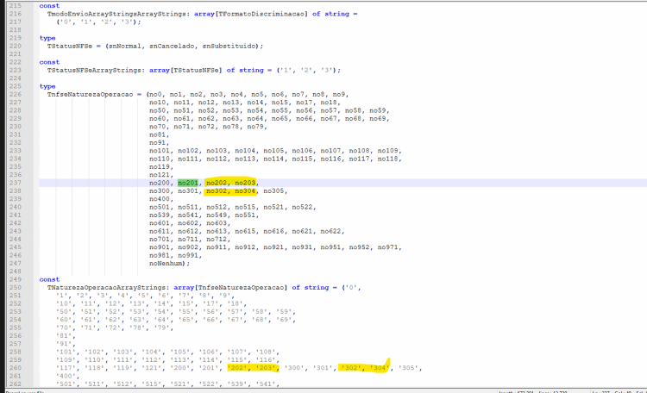Click TmodoEnvioArrayStringsArrayStrings identifier
647x393 pixels.
pyautogui.click(x=116, y=14)
